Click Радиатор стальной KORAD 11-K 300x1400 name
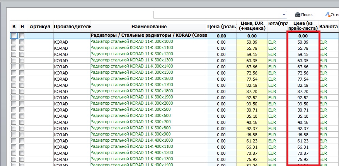Viewport: 339px width, 166px height. point(132,66)
